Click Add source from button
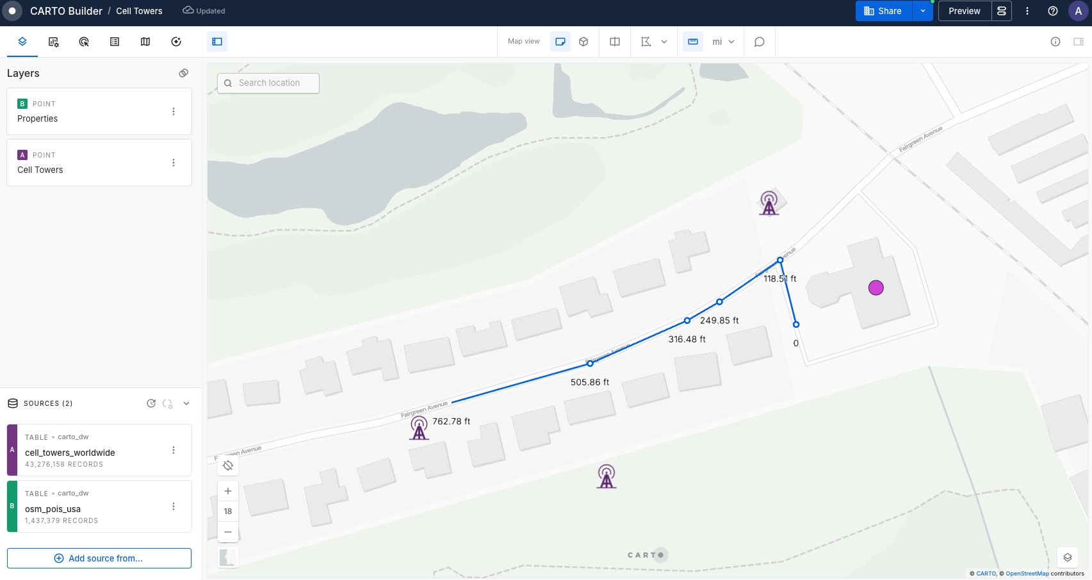Viewport: 1092px width, 580px height. pos(99,558)
